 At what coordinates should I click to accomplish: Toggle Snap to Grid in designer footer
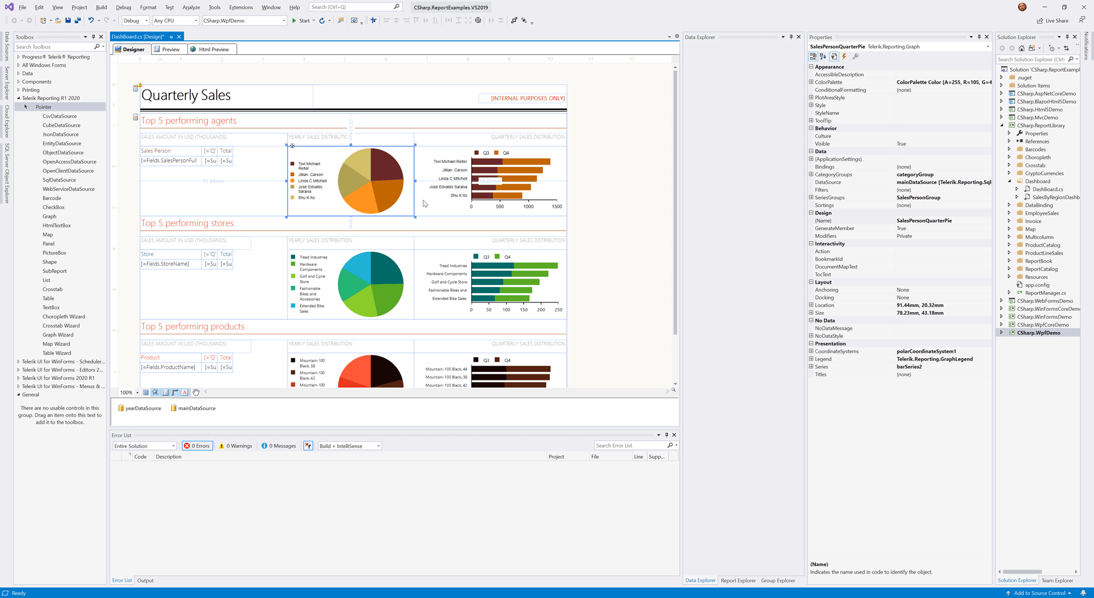(156, 392)
